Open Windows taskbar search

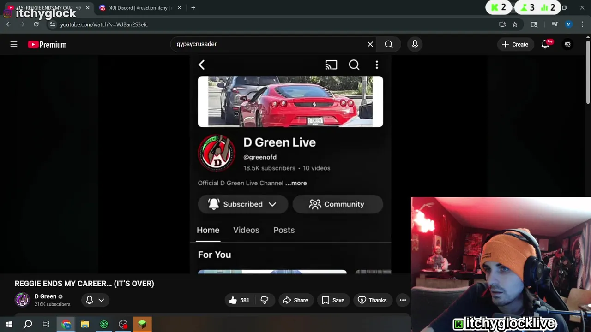pos(28,325)
